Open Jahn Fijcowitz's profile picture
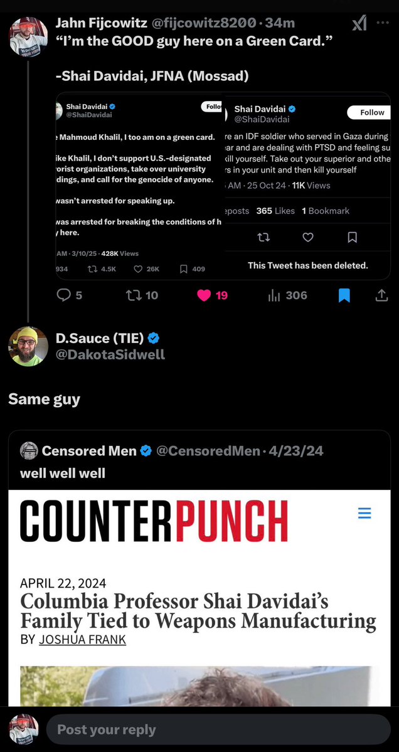The width and height of the screenshot is (399, 752). click(x=28, y=36)
